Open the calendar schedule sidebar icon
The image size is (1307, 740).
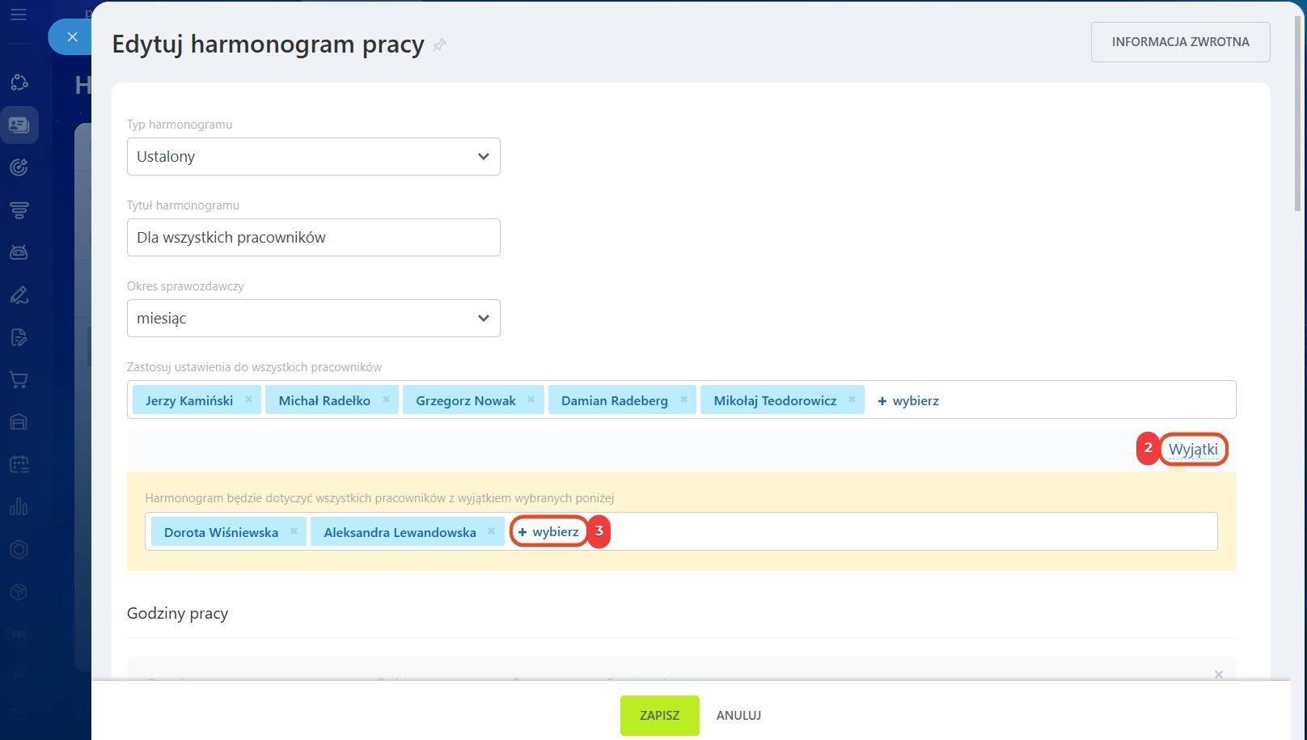[19, 465]
